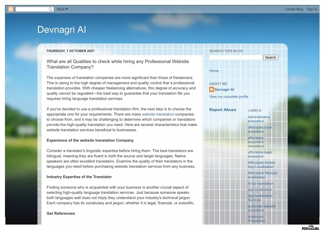This screenshot has width=325, height=230.
Task: Click the Sign In link
Action: point(312,9)
